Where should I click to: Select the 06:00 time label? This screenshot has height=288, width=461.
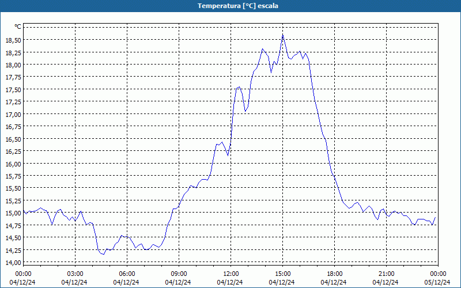[x=127, y=274]
